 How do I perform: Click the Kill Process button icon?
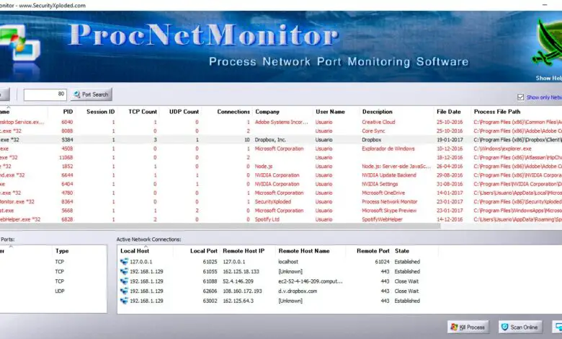(454, 327)
